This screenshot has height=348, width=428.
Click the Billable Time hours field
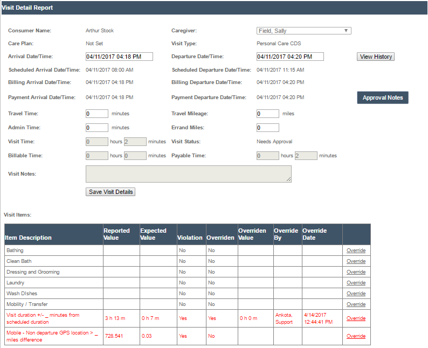coord(97,156)
